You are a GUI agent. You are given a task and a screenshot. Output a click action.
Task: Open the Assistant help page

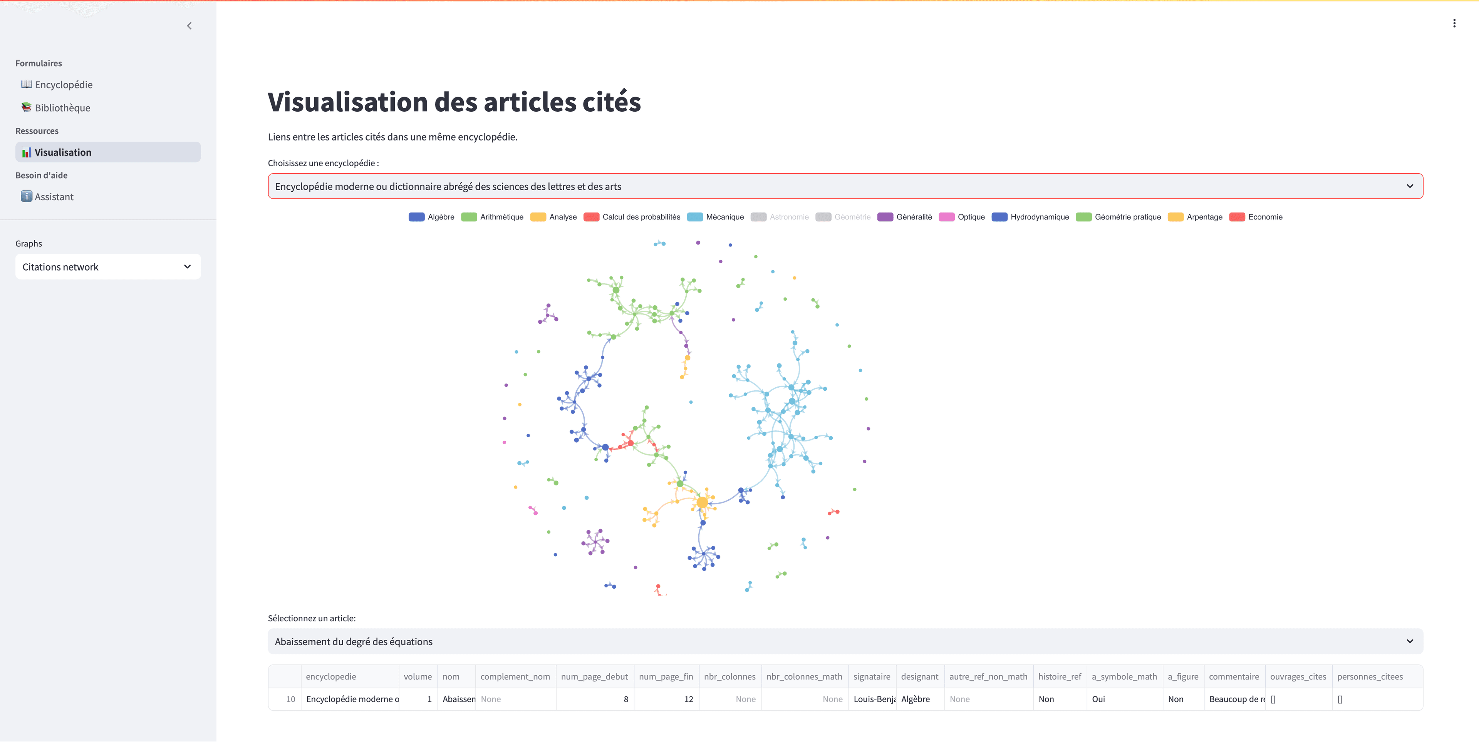[x=54, y=197]
